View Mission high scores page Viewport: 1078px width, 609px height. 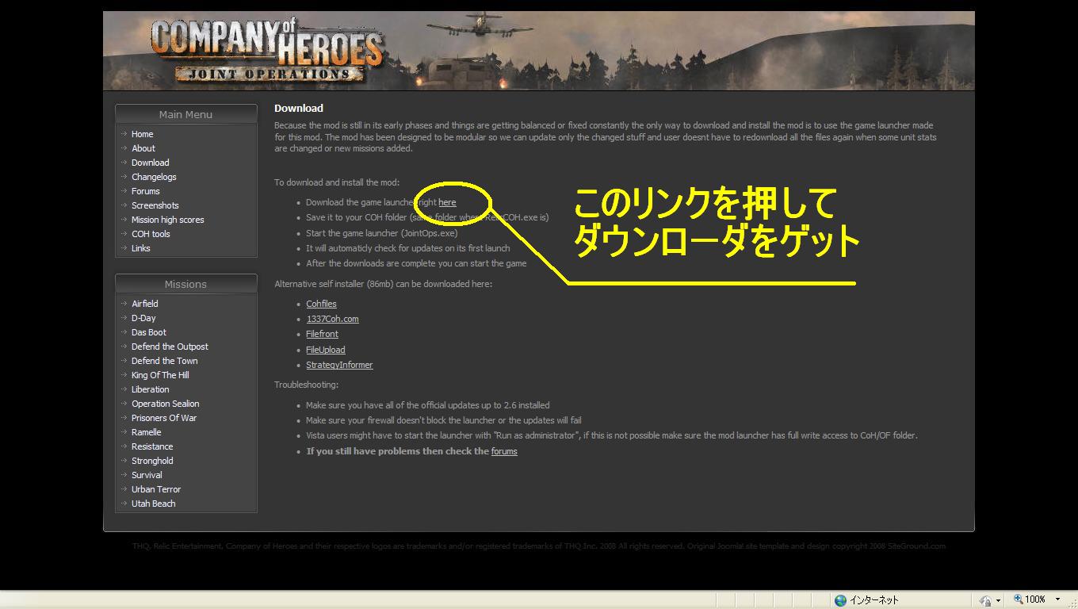168,220
